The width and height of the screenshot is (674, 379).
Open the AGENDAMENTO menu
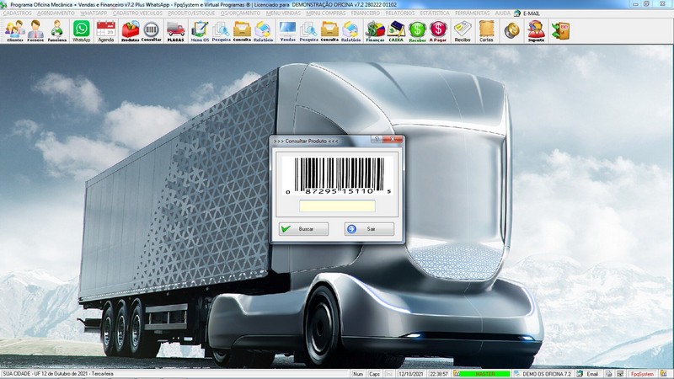(x=56, y=13)
